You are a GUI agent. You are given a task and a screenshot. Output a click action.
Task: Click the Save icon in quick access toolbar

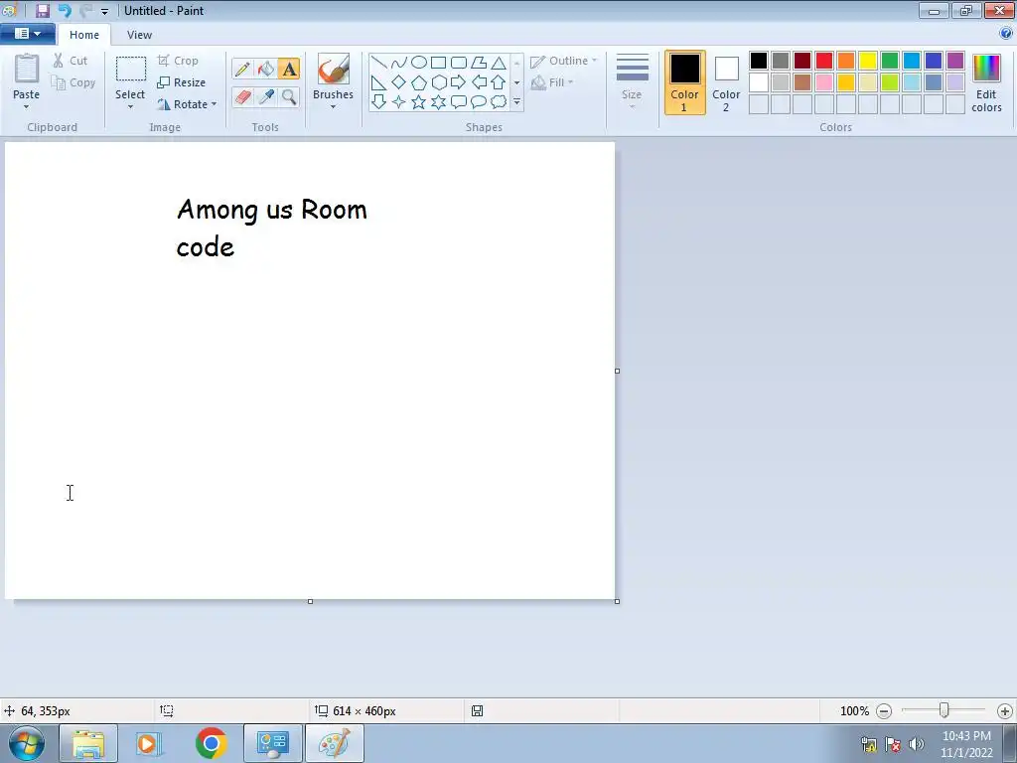43,10
